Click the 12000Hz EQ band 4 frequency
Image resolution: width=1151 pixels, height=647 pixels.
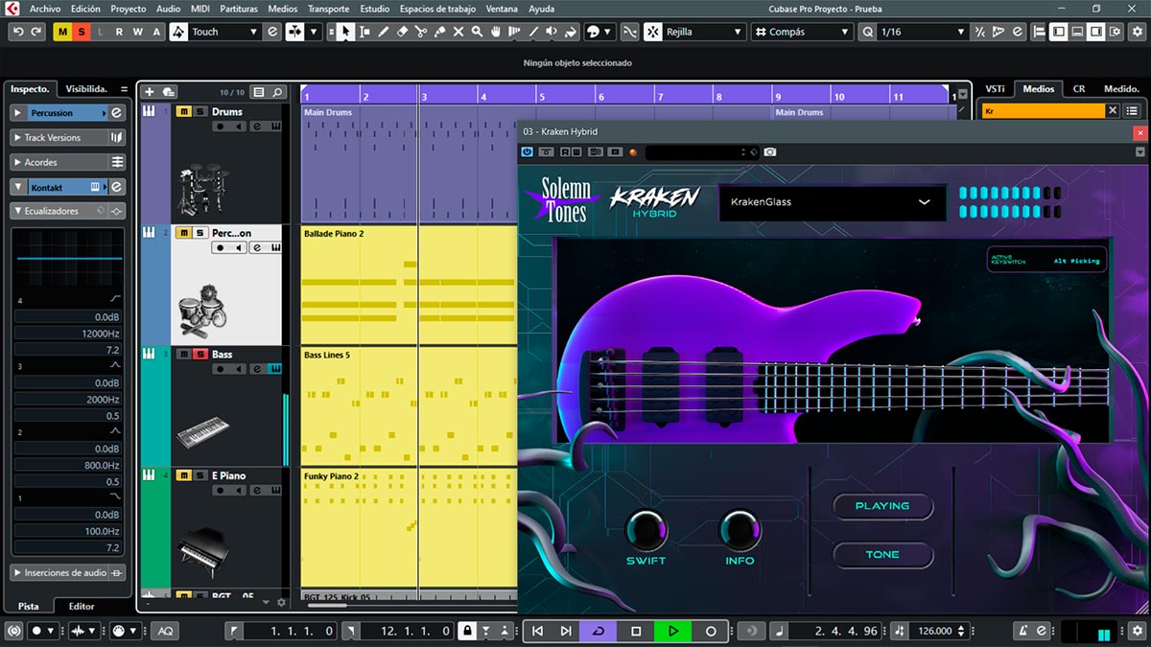click(68, 334)
